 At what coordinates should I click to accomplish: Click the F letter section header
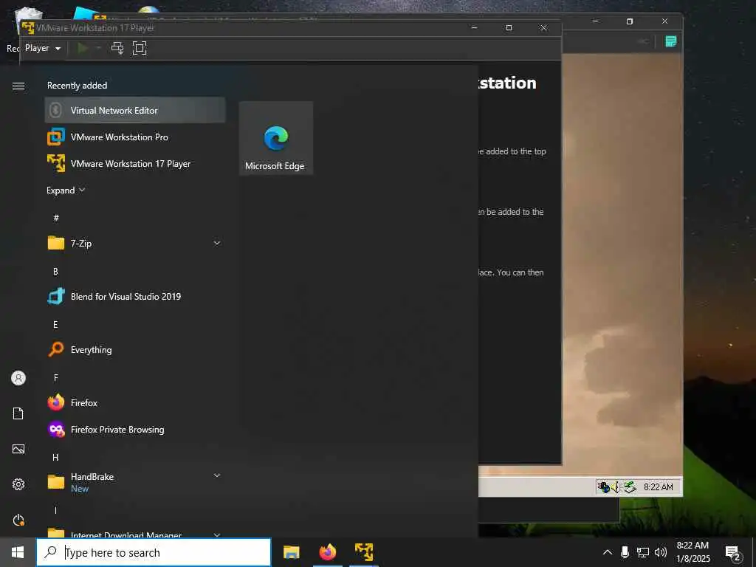click(55, 377)
